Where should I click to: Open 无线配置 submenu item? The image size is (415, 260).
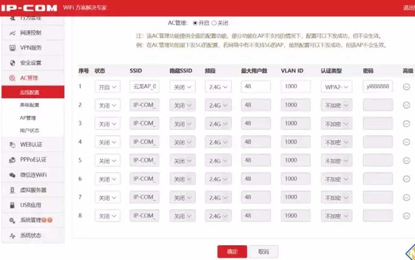(x=33, y=92)
